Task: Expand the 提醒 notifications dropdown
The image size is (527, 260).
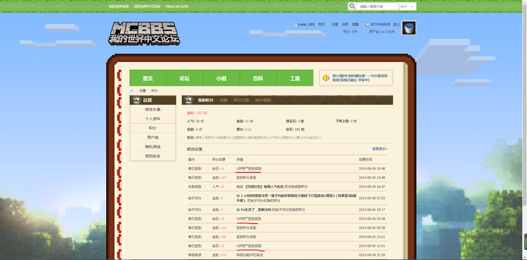Action: click(357, 24)
